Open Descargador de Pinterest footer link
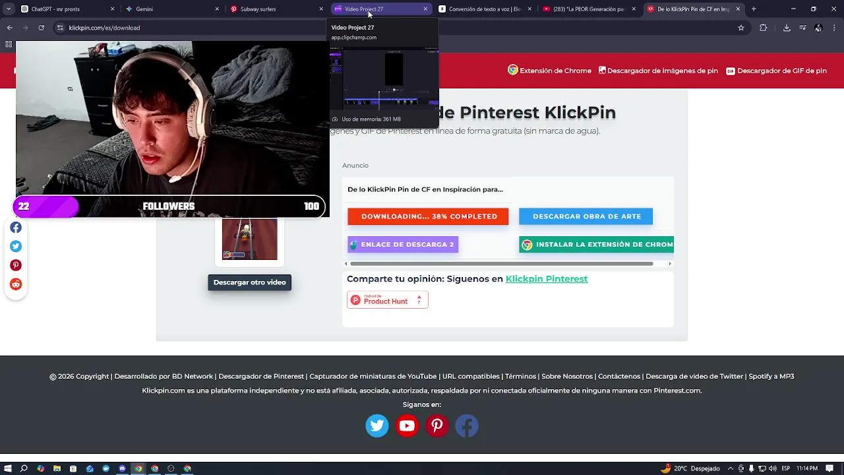The width and height of the screenshot is (844, 475). click(x=261, y=376)
